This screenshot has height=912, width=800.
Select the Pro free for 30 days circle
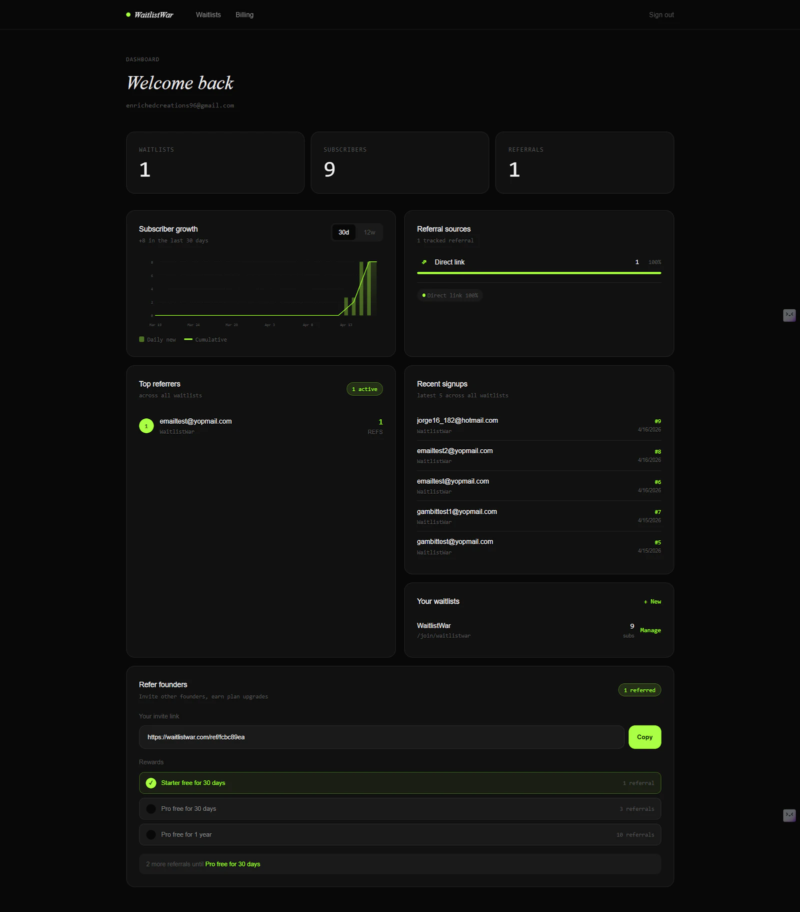pos(150,809)
